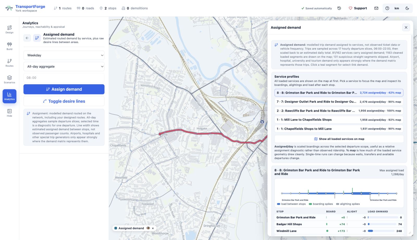Click the BOARD column header
The width and height of the screenshot is (417, 240).
pyautogui.click(x=331, y=212)
